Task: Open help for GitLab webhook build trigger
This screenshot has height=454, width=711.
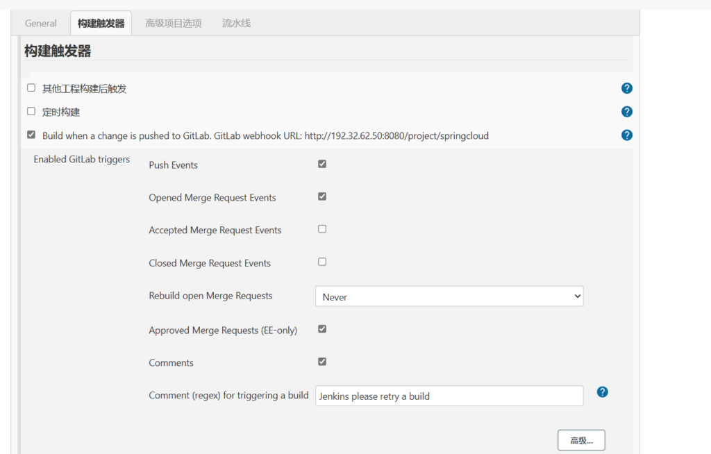Action: tap(626, 135)
